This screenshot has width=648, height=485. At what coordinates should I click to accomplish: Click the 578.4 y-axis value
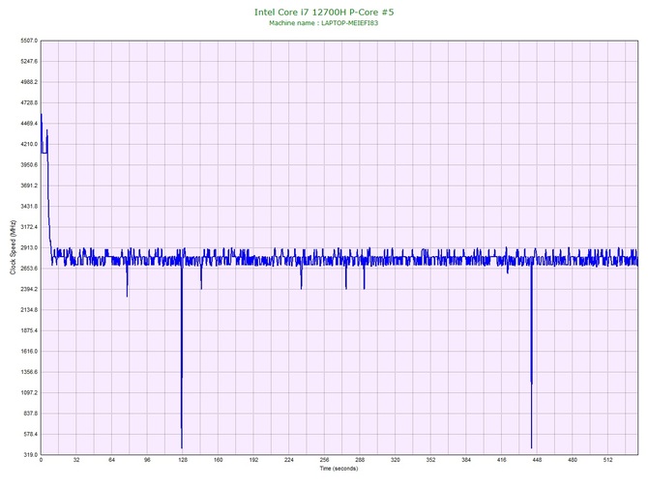click(x=30, y=434)
